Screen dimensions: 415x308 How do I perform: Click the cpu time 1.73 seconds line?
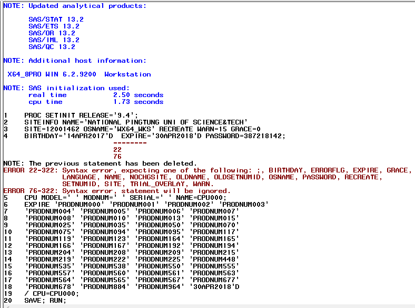click(96, 102)
